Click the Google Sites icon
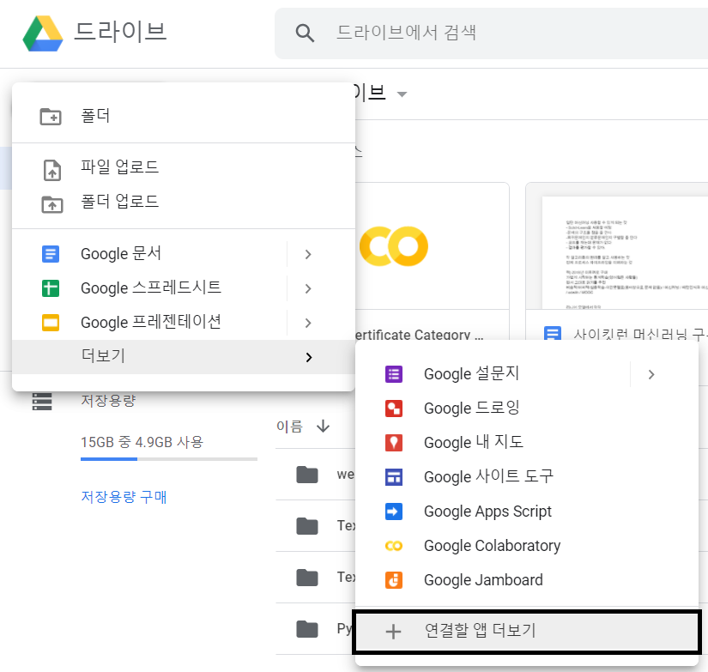 [394, 477]
